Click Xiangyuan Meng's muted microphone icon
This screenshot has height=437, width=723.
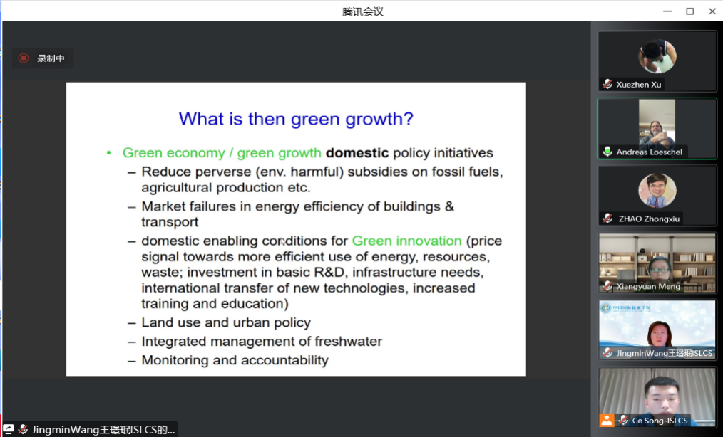[607, 286]
